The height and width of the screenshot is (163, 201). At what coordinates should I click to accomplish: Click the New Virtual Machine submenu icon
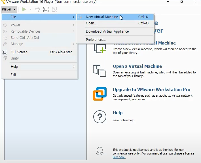pyautogui.click(x=80, y=17)
